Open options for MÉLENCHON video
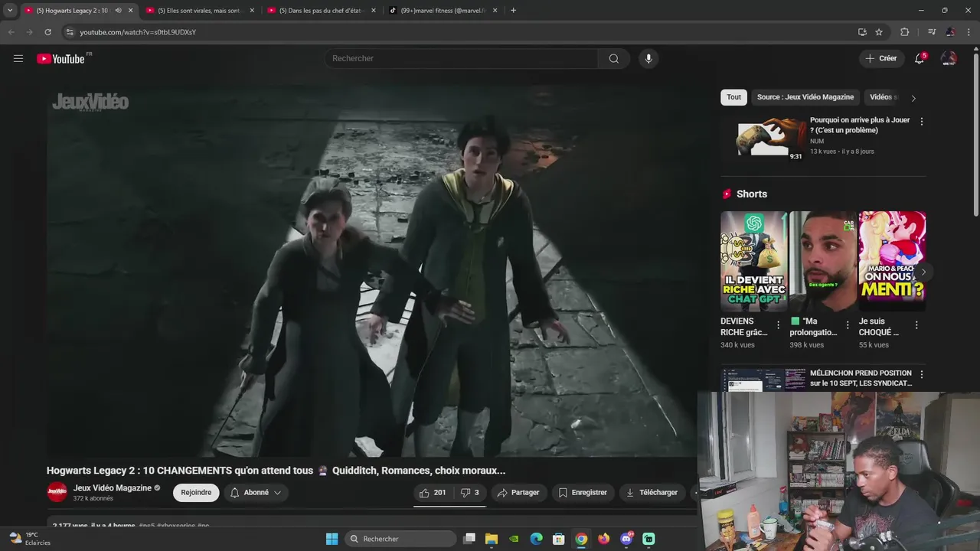 pos(921,375)
